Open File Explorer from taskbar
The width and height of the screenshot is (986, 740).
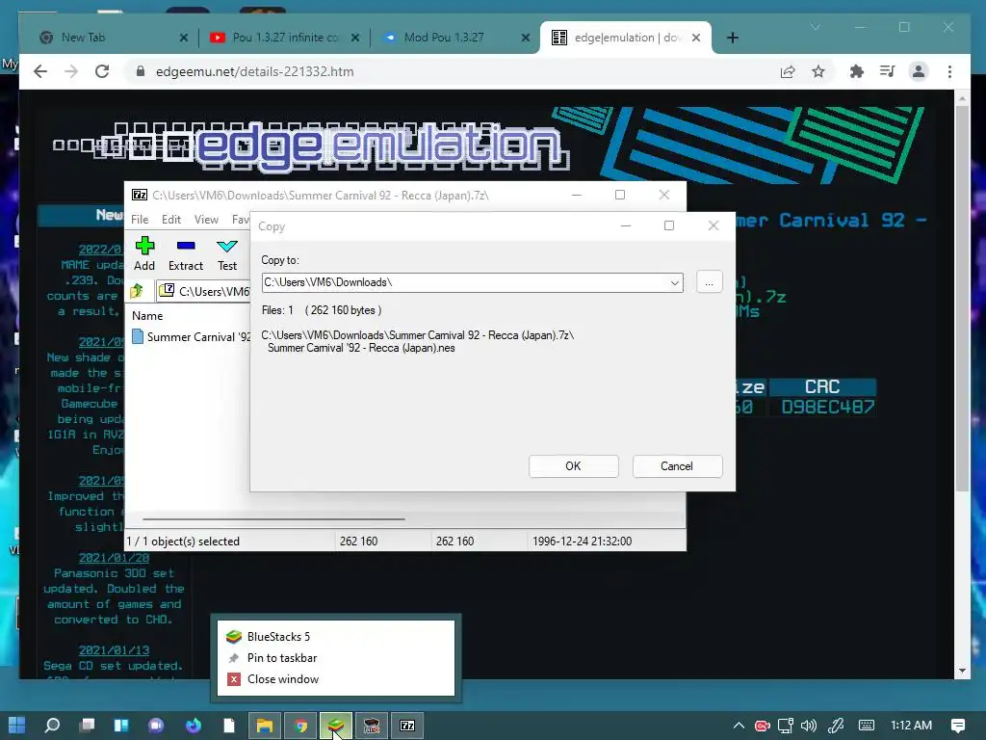pyautogui.click(x=264, y=726)
